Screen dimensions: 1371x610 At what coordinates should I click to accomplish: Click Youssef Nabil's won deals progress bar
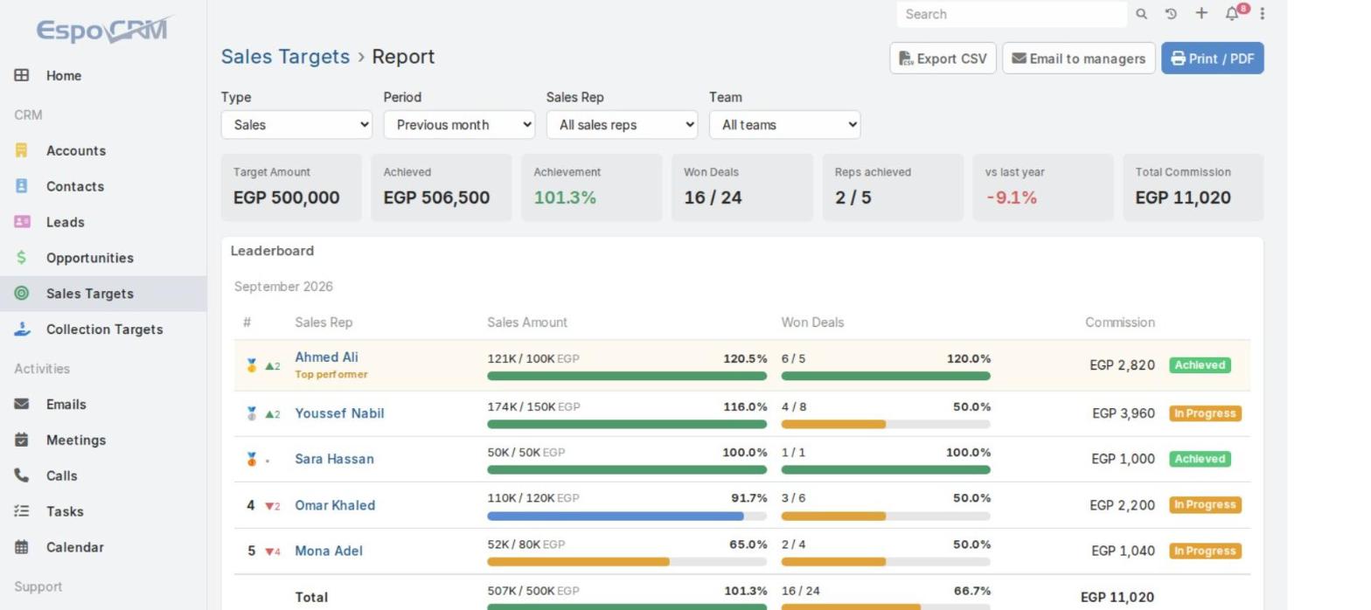[x=886, y=424]
